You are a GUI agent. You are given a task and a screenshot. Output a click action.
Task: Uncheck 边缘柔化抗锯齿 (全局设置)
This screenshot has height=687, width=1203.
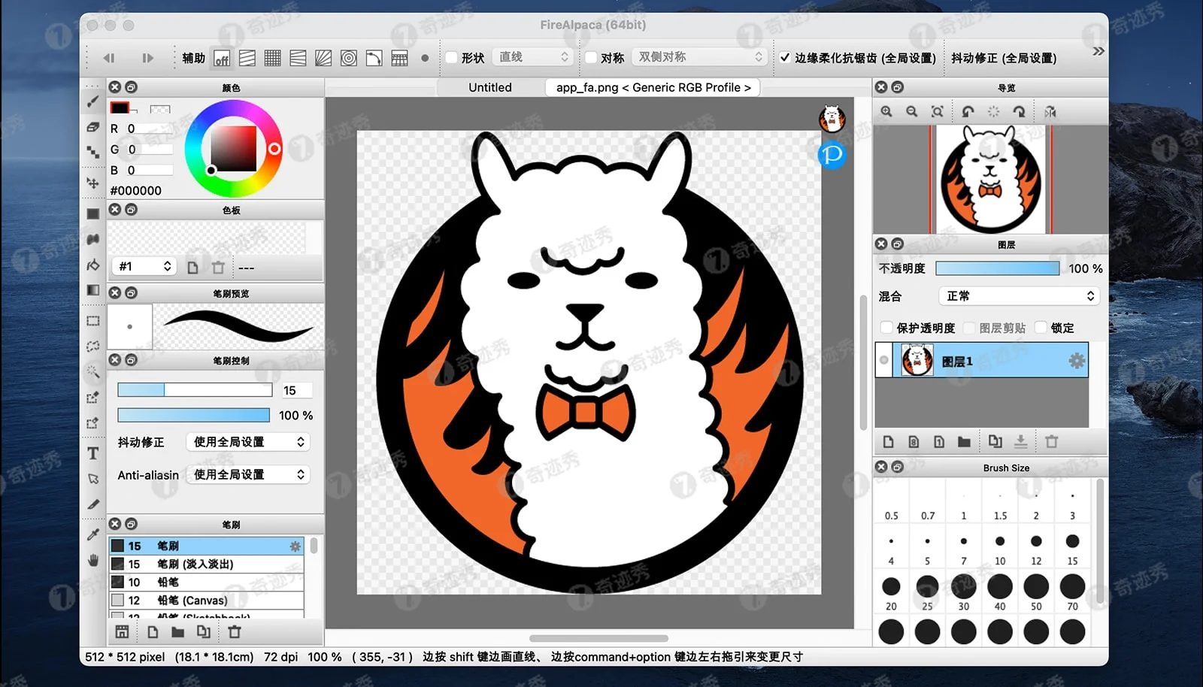pyautogui.click(x=786, y=57)
